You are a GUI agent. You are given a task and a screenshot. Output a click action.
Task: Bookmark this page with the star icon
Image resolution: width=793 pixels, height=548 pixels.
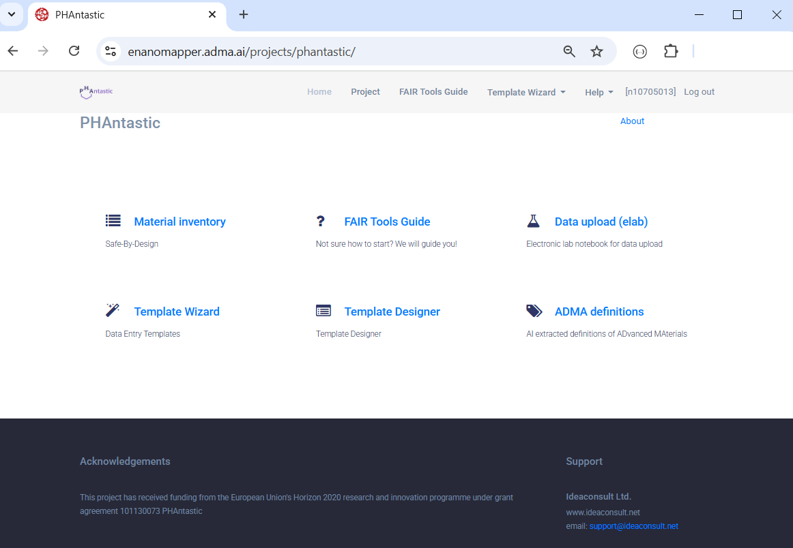pos(596,51)
